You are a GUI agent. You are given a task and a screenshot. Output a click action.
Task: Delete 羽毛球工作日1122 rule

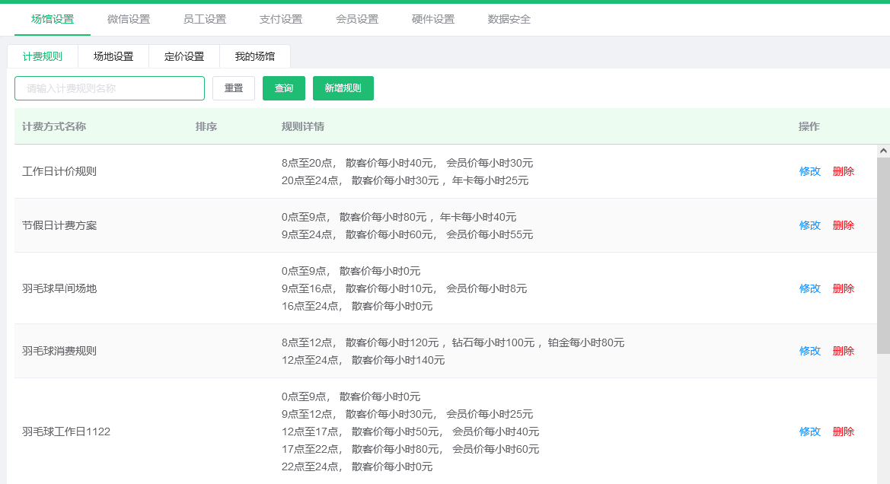pos(844,431)
